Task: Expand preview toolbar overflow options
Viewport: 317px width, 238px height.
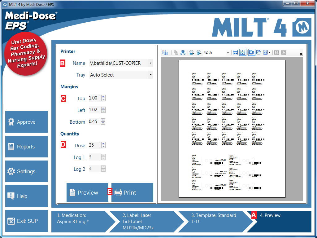Action: [301, 54]
